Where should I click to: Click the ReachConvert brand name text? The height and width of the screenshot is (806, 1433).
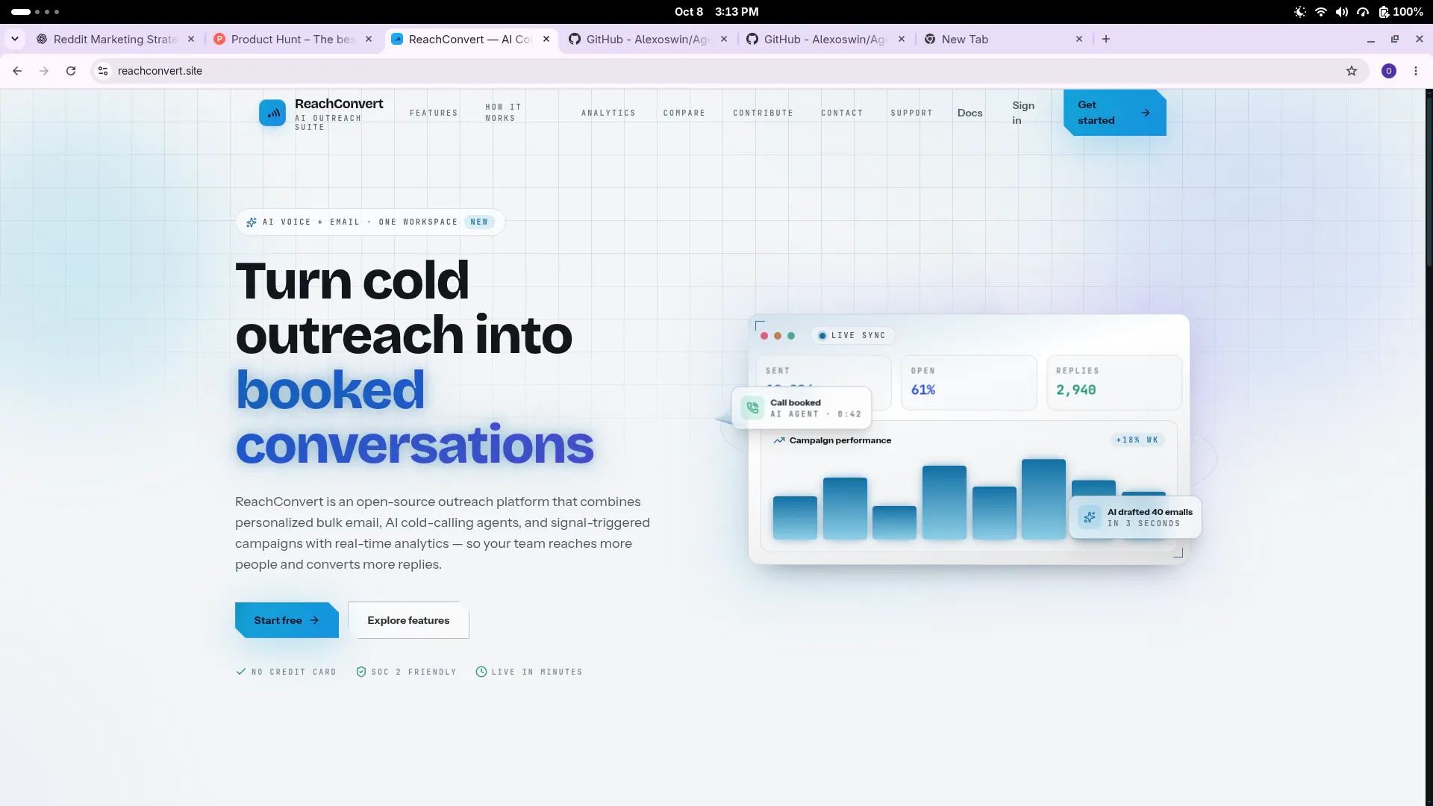[x=339, y=104]
